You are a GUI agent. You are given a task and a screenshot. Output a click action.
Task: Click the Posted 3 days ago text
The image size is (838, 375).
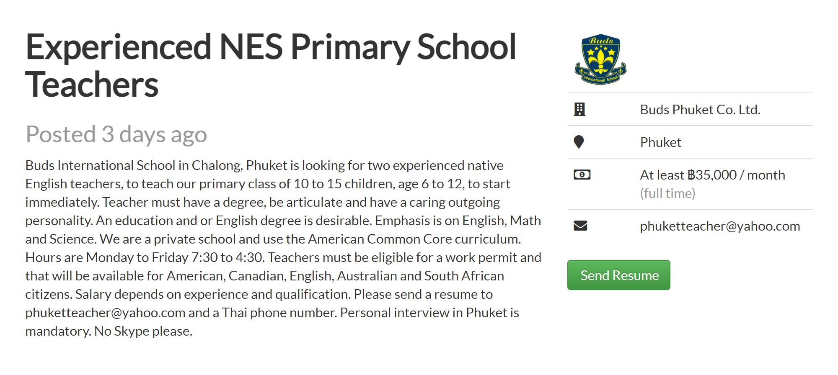tap(116, 134)
